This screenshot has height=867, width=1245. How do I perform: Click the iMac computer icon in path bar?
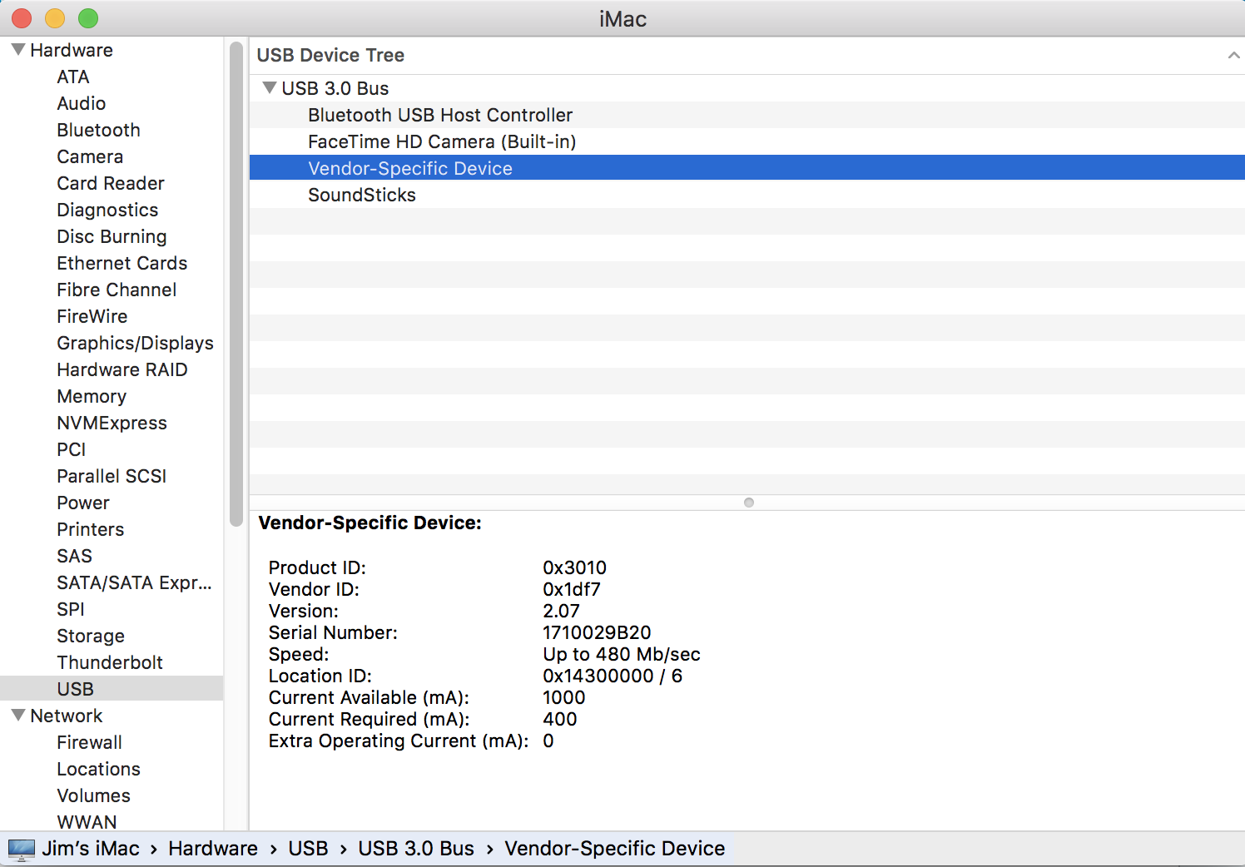coord(22,849)
